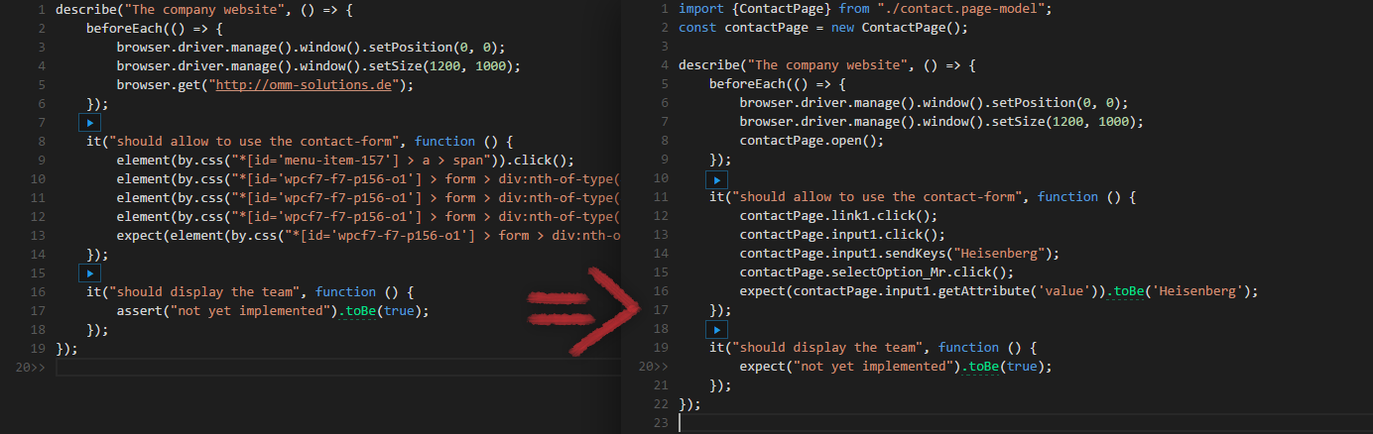This screenshot has width=1373, height=434.
Task: Click getAttribute('value') in the right editor
Action: tap(998, 291)
